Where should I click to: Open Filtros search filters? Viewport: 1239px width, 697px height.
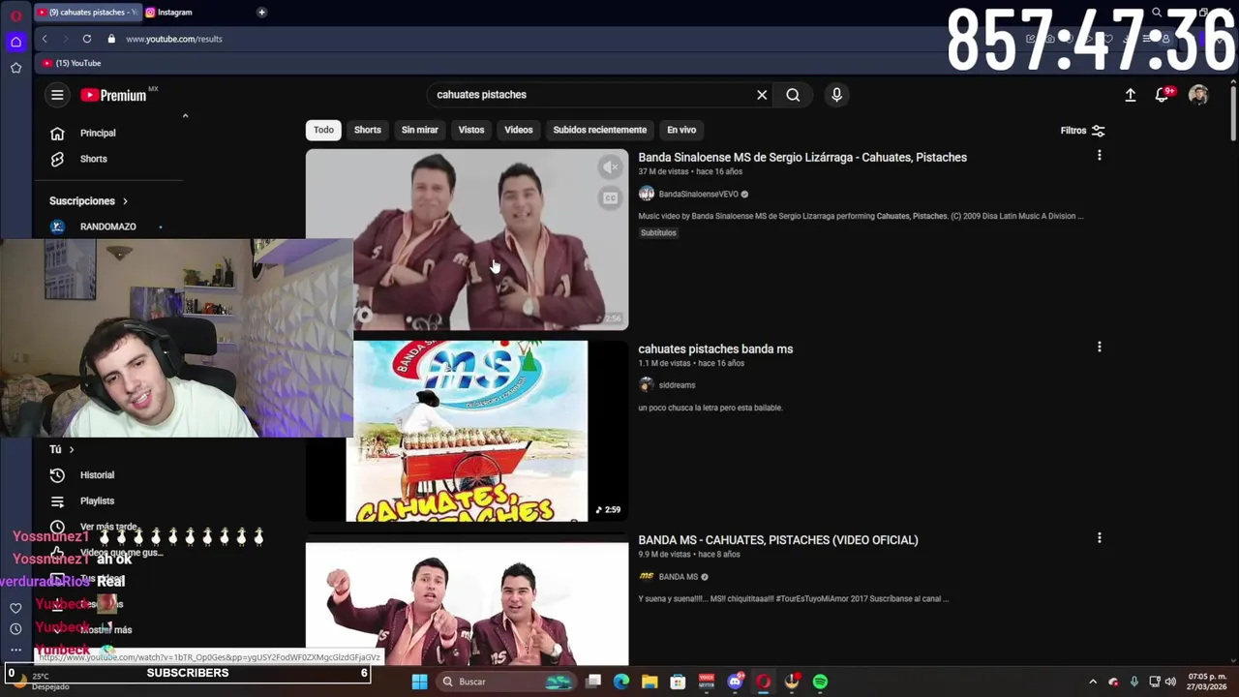(x=1082, y=131)
